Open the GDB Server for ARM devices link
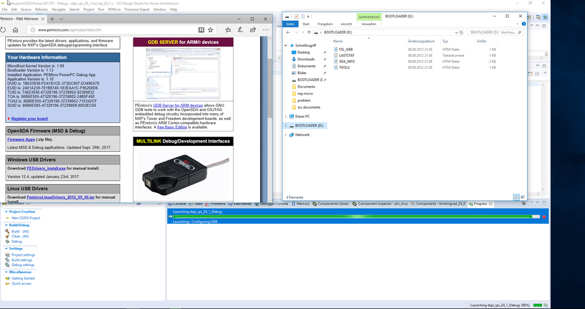 pos(178,105)
